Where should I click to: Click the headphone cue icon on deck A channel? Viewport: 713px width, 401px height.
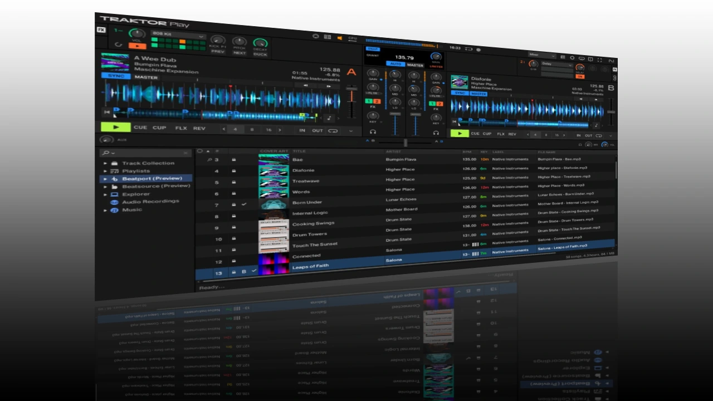pos(372,132)
